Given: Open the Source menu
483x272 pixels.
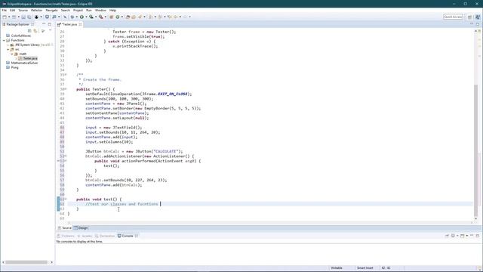Looking at the screenshot, I should [23, 10].
